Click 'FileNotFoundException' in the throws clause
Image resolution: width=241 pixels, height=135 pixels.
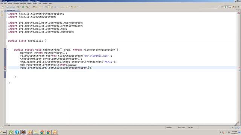click(x=99, y=50)
